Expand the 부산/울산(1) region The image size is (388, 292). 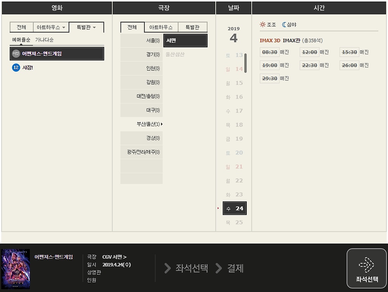click(x=142, y=124)
